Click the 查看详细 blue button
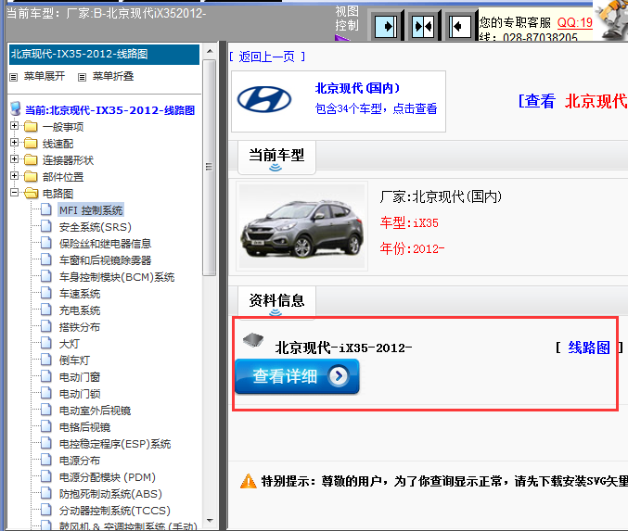628x531 pixels. coord(297,376)
